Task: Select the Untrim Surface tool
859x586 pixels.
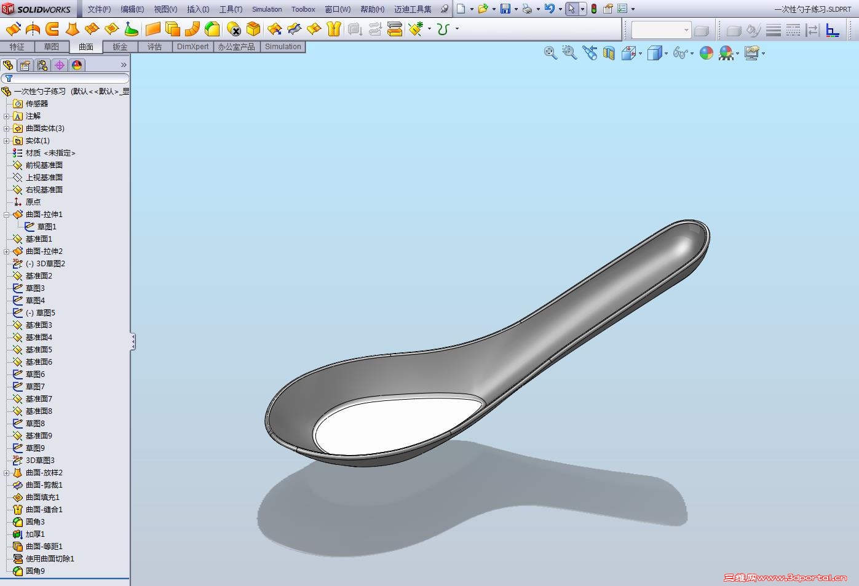Action: point(314,29)
